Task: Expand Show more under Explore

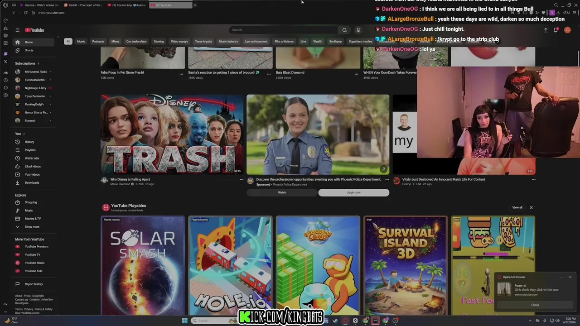Action: (x=34, y=227)
